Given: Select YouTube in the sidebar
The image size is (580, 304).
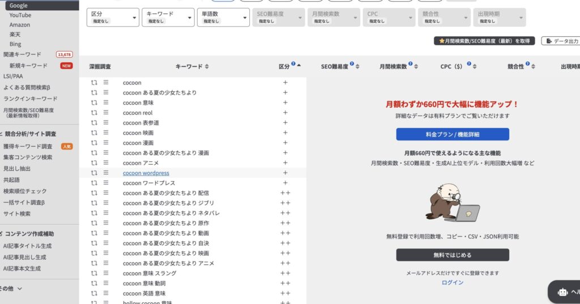Looking at the screenshot, I should (x=20, y=15).
